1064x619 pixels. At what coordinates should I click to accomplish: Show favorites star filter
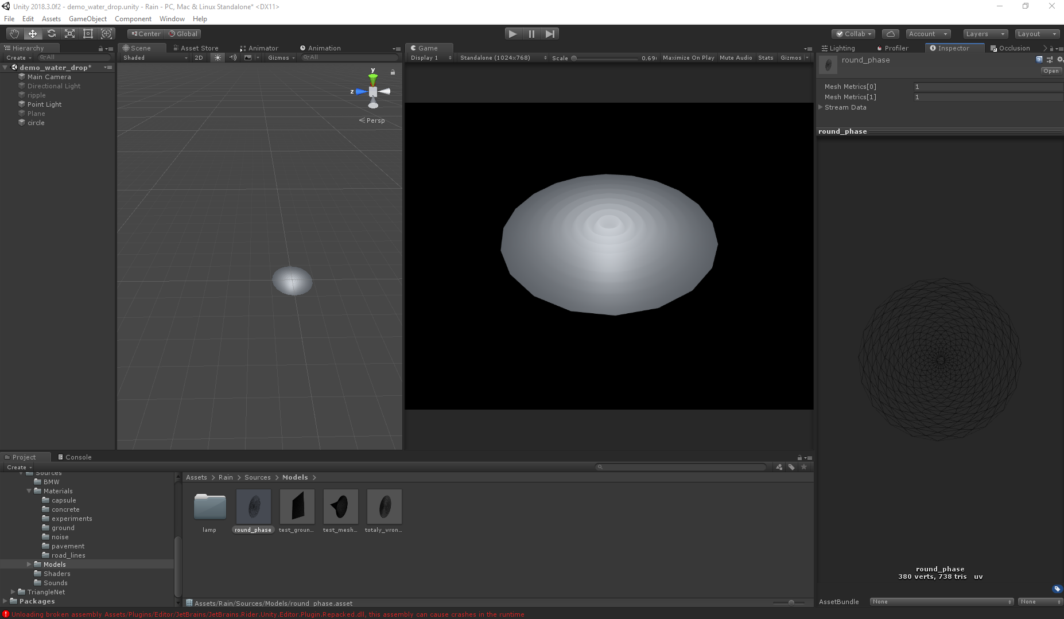[804, 467]
